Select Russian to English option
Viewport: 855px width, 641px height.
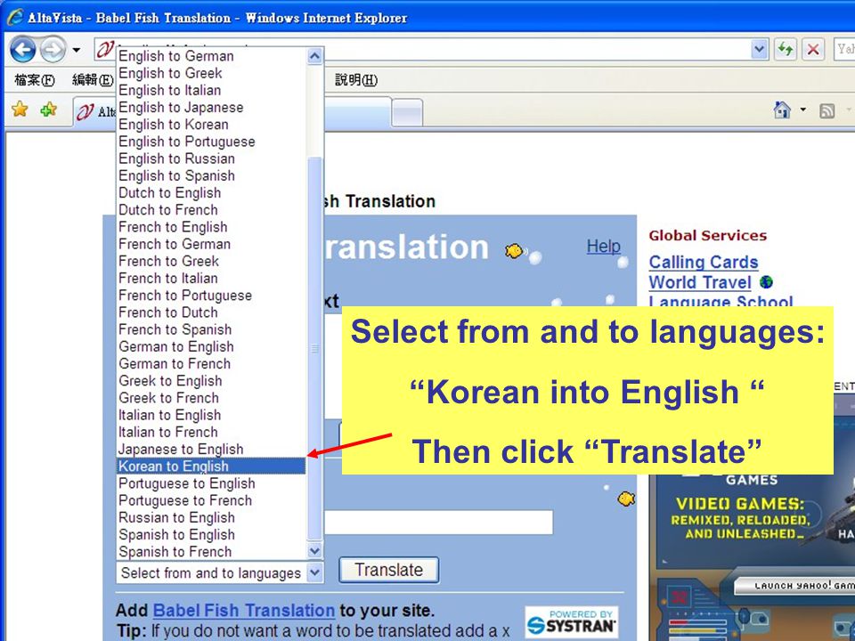coord(212,518)
